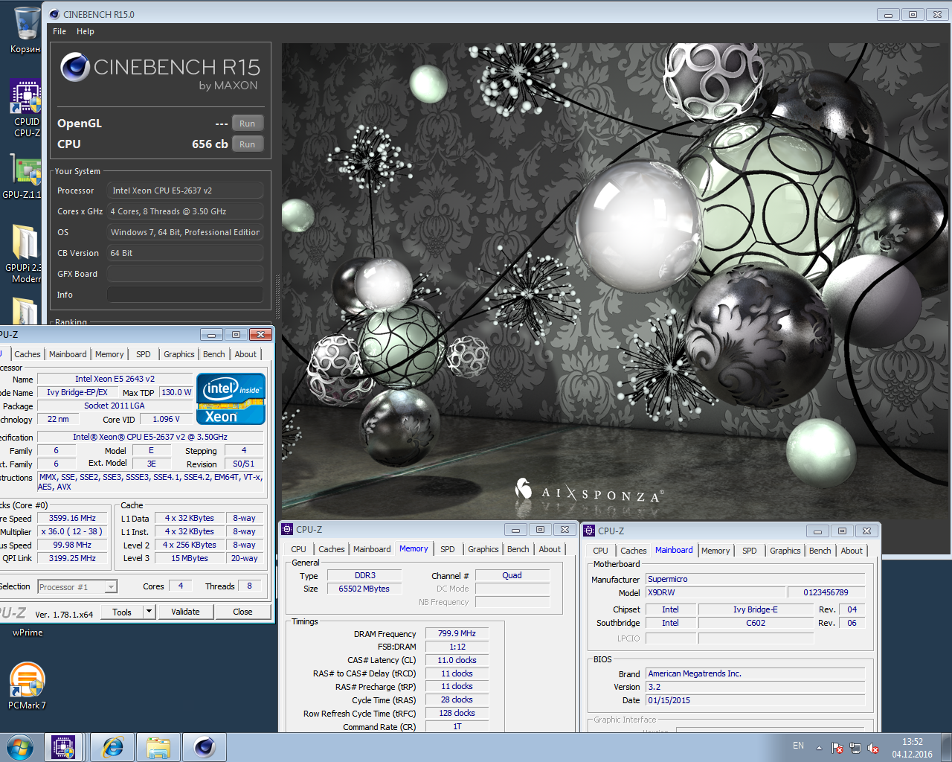
Task: Switch to Memory tab in left CPU-Z
Action: 109,354
